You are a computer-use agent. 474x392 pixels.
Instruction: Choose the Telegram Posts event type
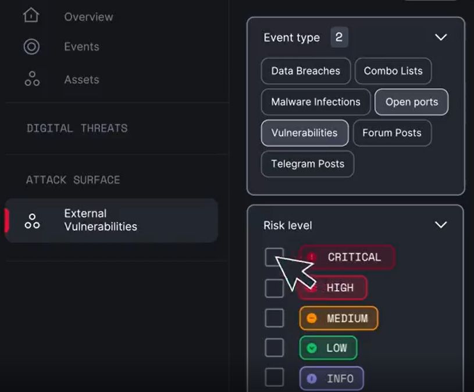point(308,164)
